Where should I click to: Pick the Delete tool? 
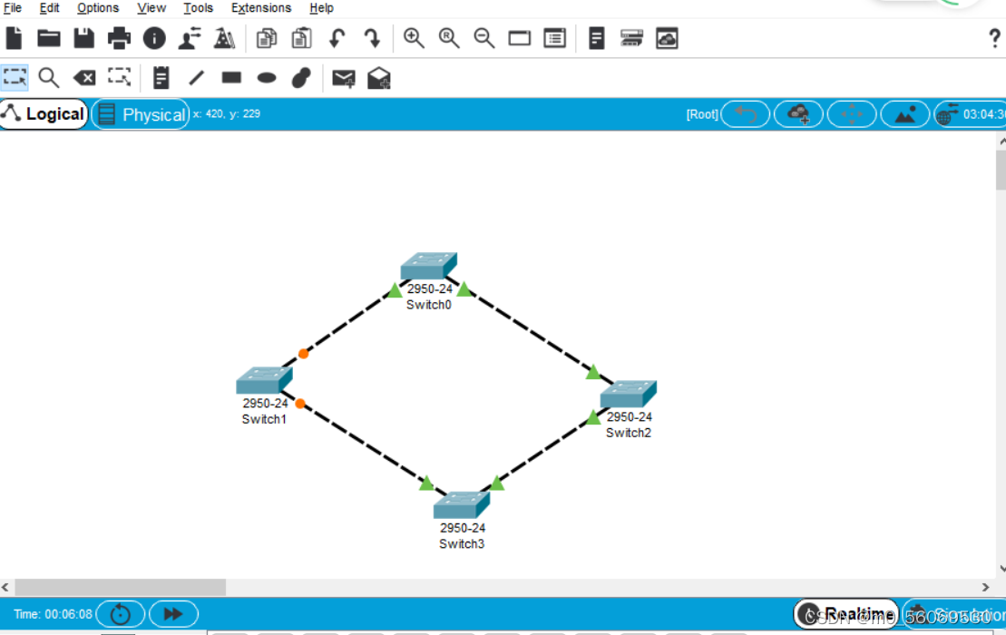(x=84, y=78)
